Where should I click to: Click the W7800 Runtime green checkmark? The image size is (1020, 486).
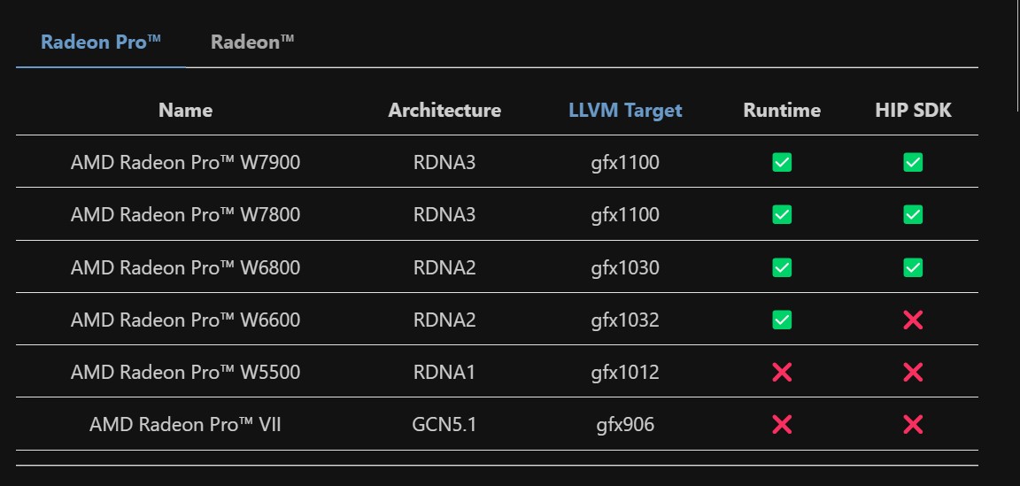coord(782,215)
